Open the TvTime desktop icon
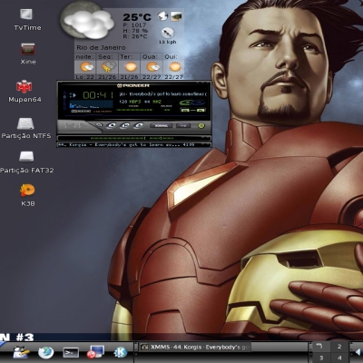363x363 pixels. coord(26,14)
